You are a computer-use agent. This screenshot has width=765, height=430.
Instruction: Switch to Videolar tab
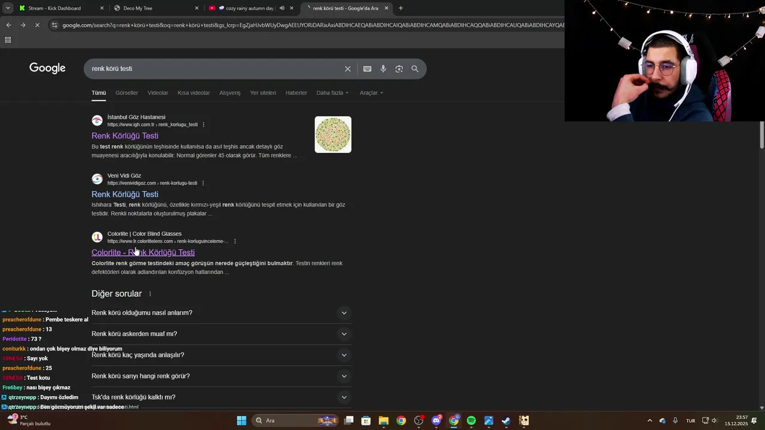[158, 93]
